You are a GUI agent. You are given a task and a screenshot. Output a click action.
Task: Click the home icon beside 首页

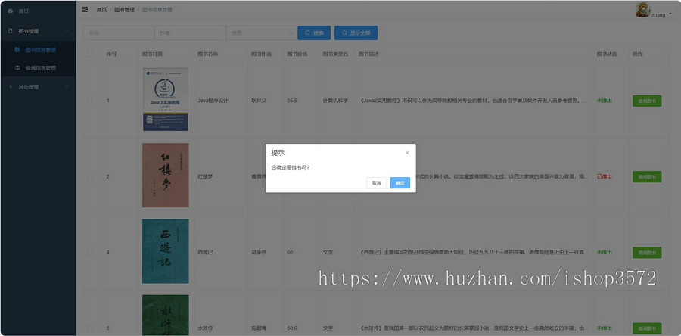click(x=11, y=11)
